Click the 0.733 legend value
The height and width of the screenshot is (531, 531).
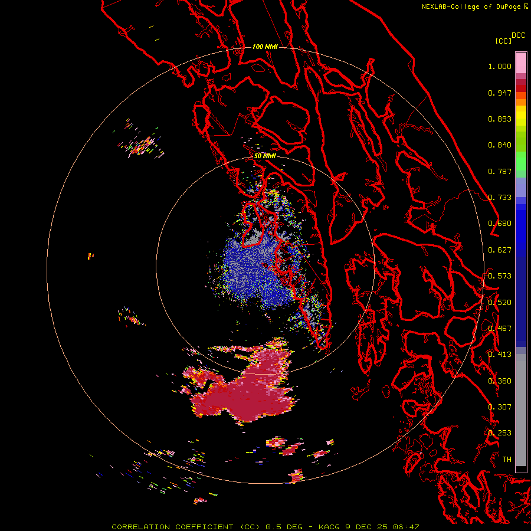pos(500,198)
